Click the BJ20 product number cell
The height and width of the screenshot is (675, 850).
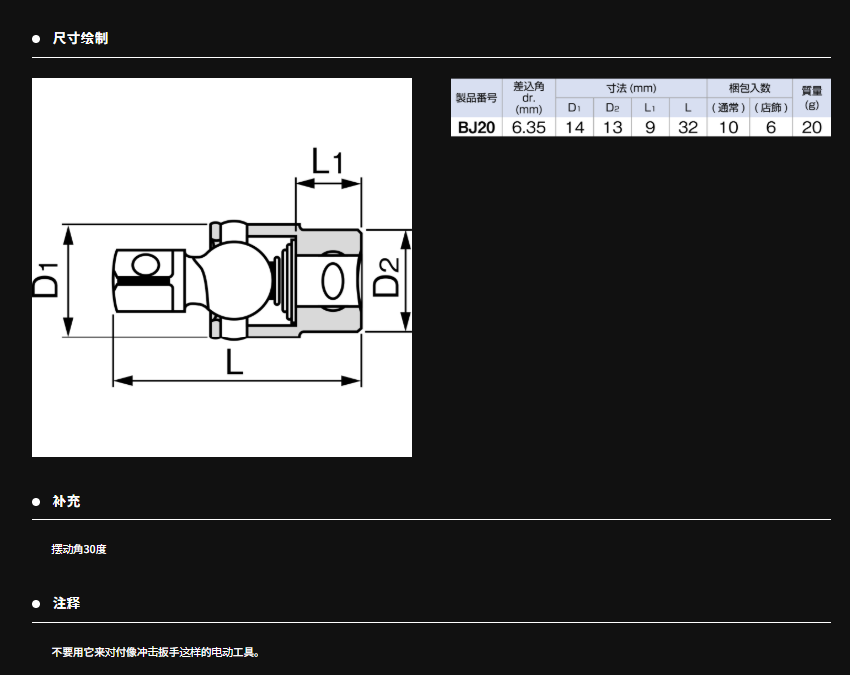point(477,127)
